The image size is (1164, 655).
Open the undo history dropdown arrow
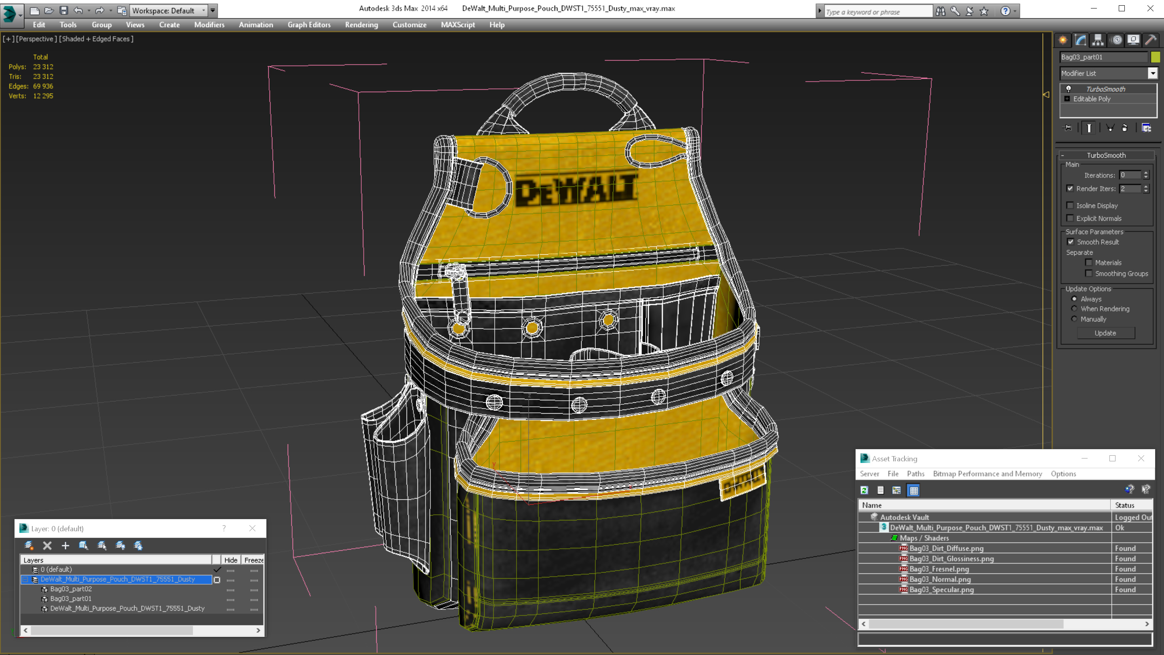89,11
